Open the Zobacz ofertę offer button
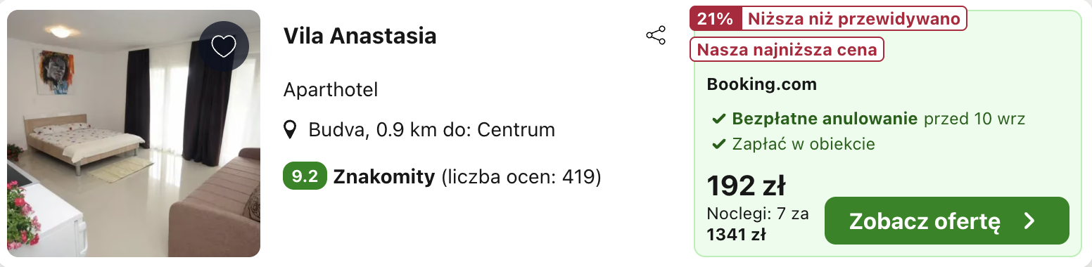This screenshot has width=1092, height=267. pyautogui.click(x=946, y=221)
